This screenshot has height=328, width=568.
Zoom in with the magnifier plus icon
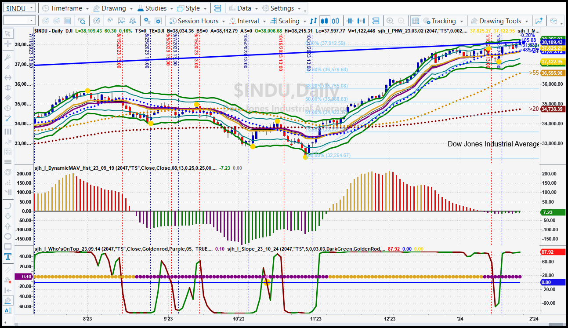pyautogui.click(x=390, y=21)
